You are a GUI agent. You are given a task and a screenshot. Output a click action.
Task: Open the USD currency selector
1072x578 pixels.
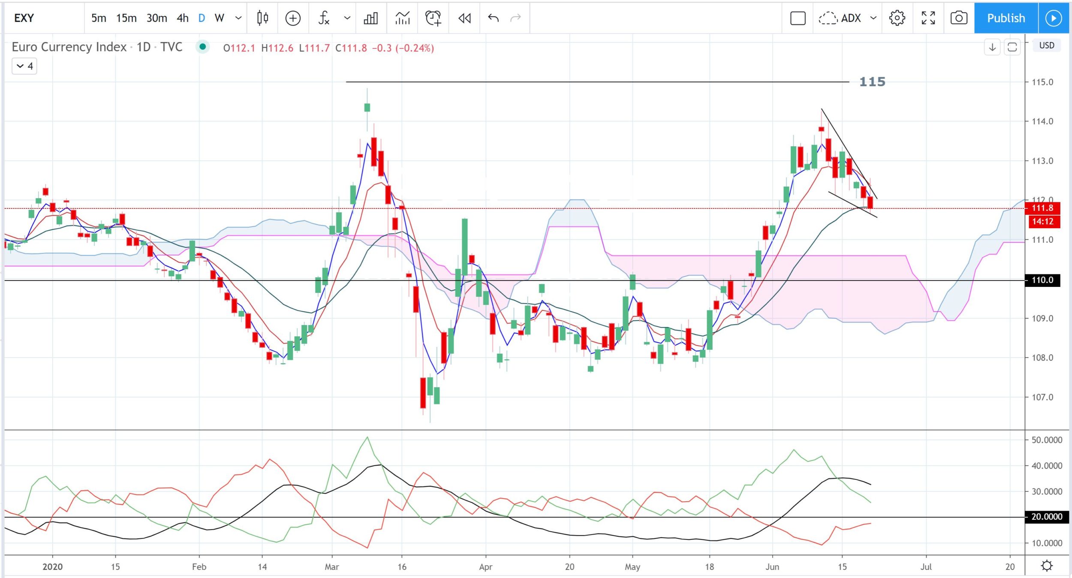(1046, 45)
